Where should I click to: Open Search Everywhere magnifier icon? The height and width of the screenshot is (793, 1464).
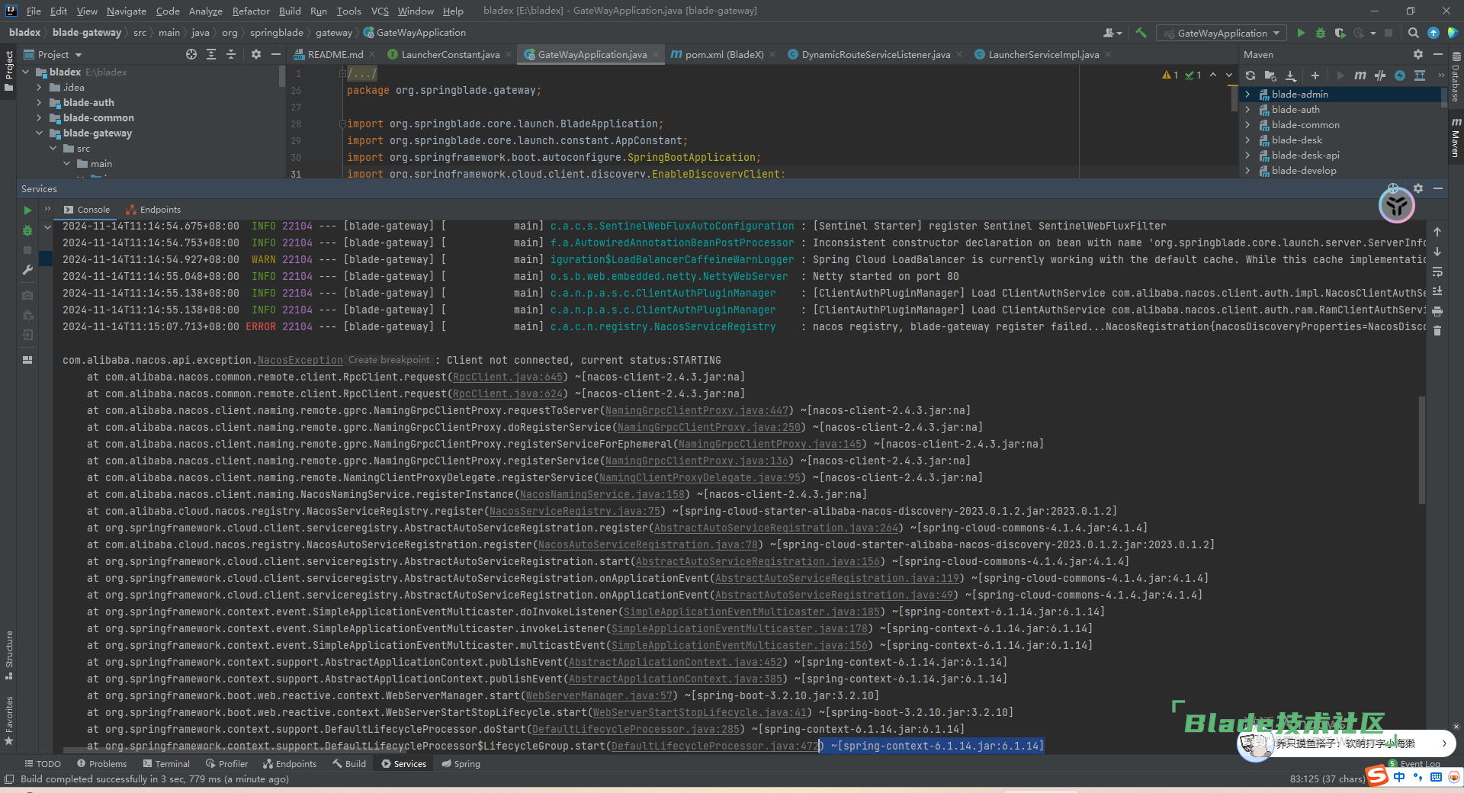[x=1413, y=33]
